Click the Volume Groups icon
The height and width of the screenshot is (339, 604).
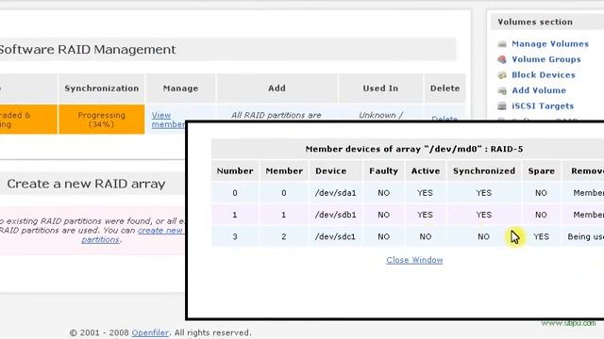pos(502,59)
